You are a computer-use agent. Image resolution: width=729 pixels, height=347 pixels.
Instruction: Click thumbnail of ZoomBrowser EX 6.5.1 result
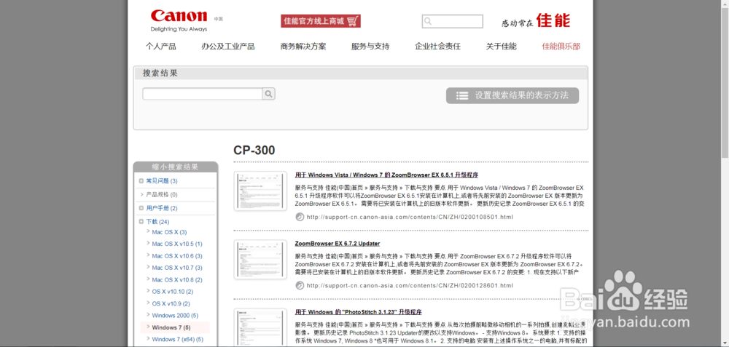click(260, 191)
